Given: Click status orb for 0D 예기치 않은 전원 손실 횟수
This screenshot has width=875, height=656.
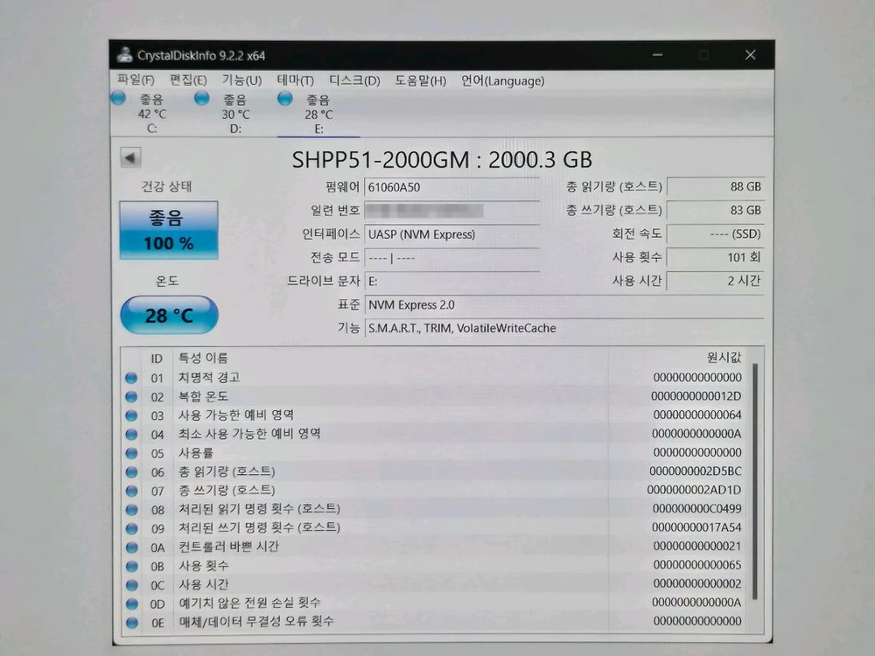Looking at the screenshot, I should tap(132, 604).
